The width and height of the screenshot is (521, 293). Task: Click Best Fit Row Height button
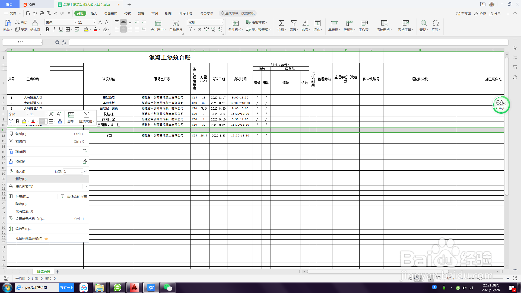coord(74,196)
